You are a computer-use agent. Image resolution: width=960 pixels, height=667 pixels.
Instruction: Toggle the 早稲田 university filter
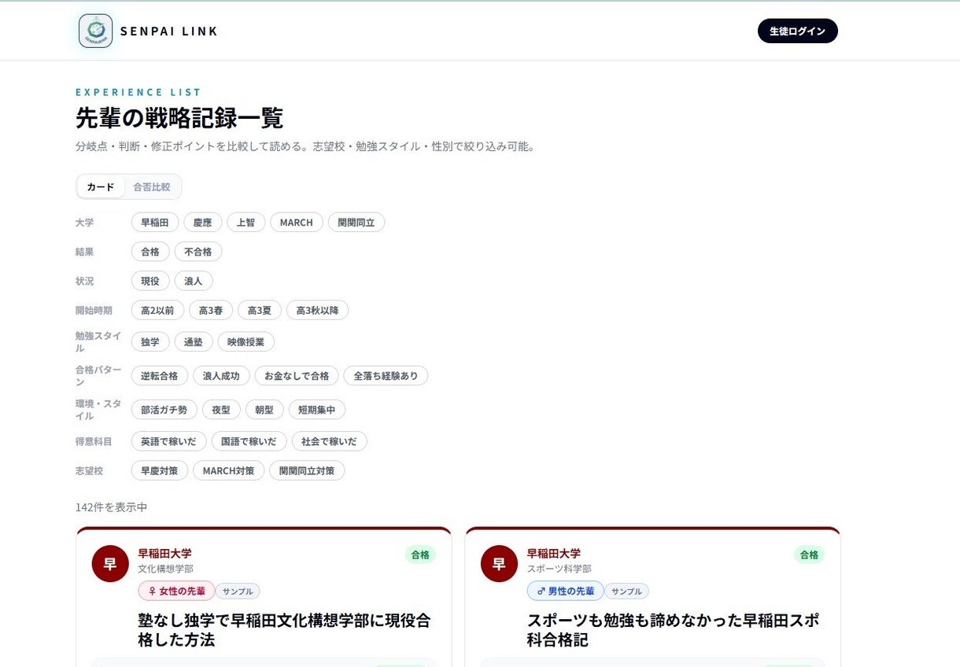(x=155, y=223)
